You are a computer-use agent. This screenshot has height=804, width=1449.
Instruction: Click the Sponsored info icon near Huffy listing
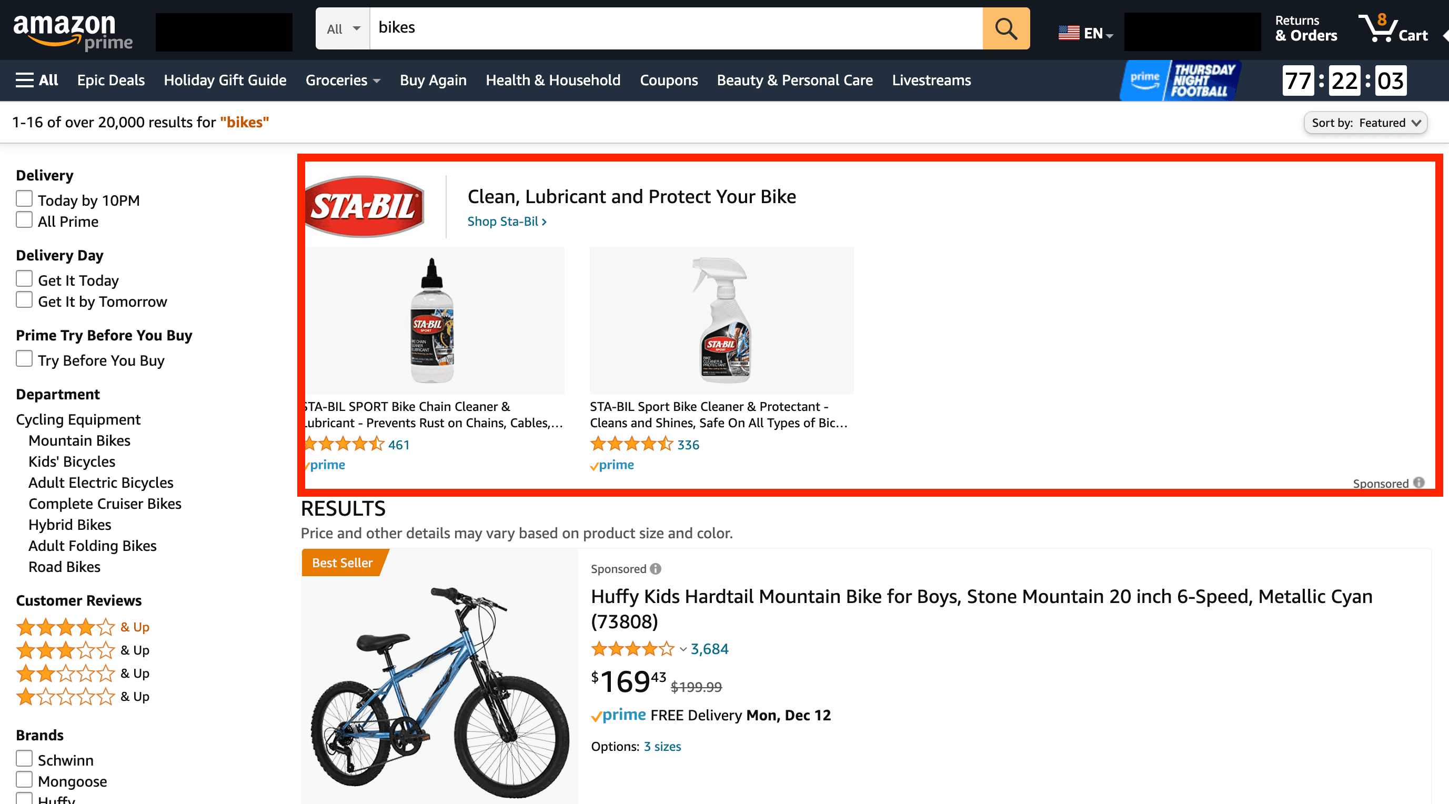[655, 569]
